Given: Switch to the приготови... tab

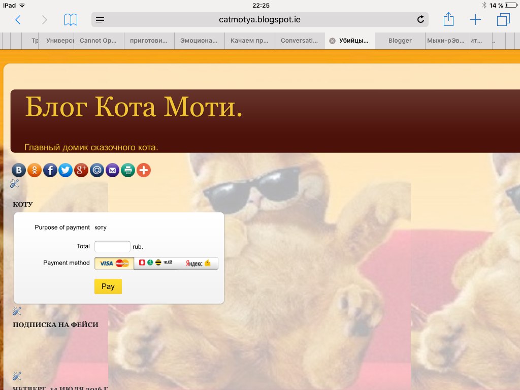Looking at the screenshot, I should point(149,41).
